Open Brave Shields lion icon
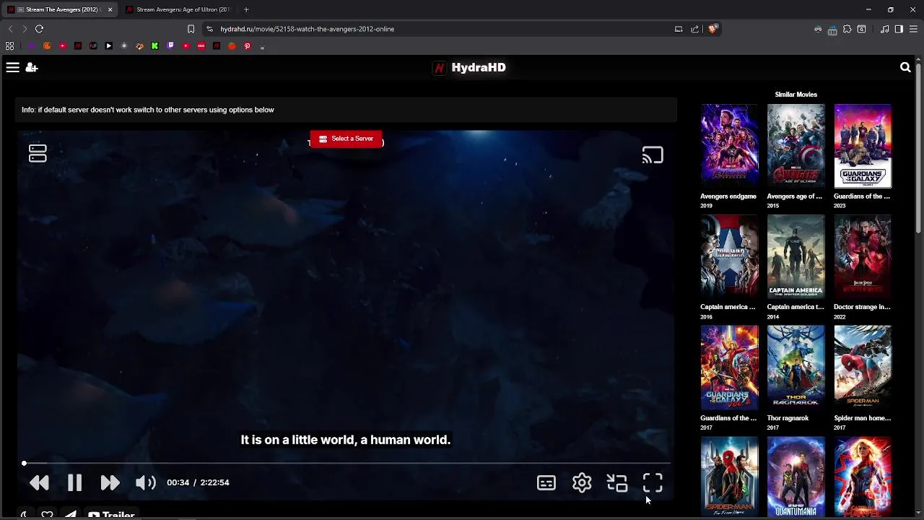Screen dimensions: 924x520 pyautogui.click(x=713, y=29)
